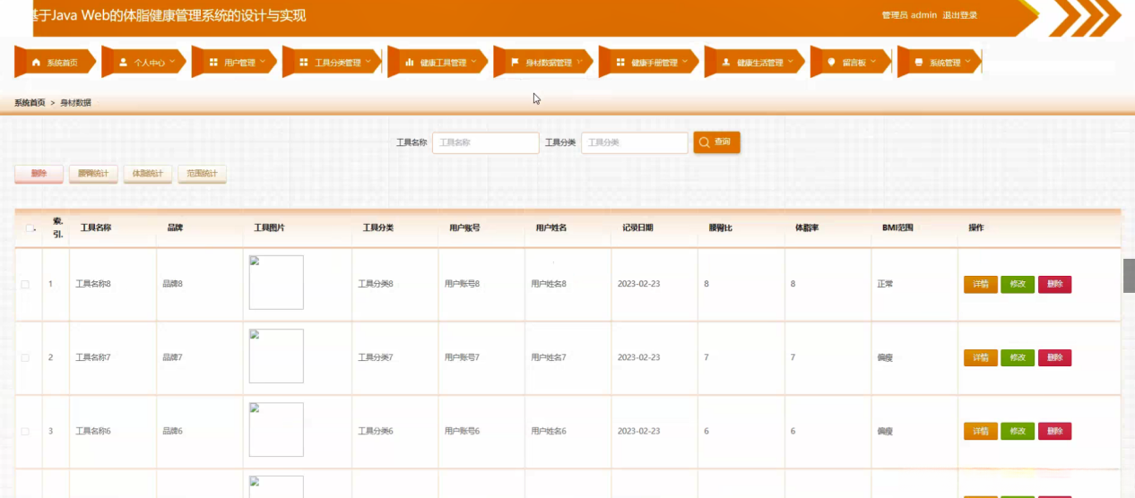Image resolution: width=1135 pixels, height=498 pixels.
Task: Click the 删除 batch delete button above table
Action: click(39, 174)
